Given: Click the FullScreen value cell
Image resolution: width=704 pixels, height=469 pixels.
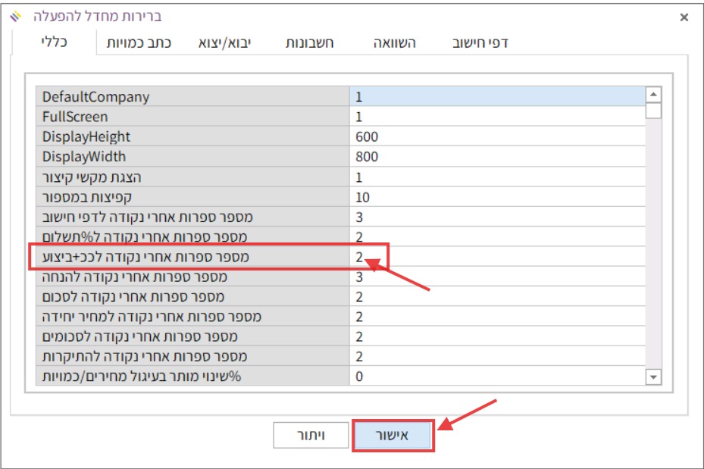Looking at the screenshot, I should click(496, 117).
